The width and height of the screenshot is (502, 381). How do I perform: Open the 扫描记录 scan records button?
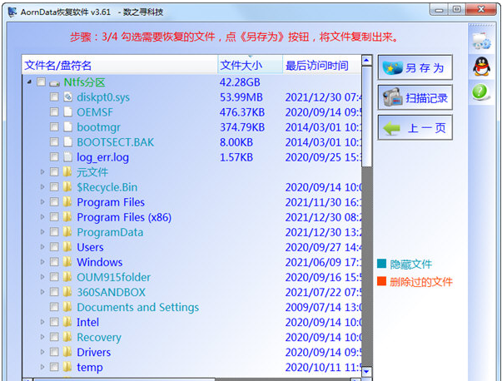click(415, 97)
